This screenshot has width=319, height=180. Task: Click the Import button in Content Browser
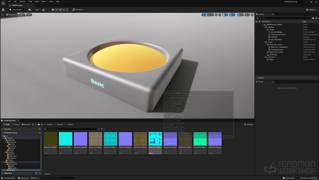click(x=17, y=124)
